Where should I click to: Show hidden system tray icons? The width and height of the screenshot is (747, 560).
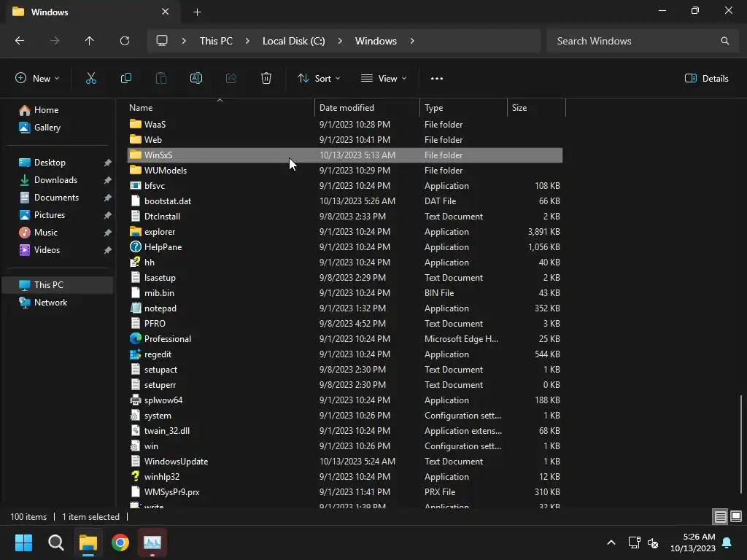pos(611,542)
